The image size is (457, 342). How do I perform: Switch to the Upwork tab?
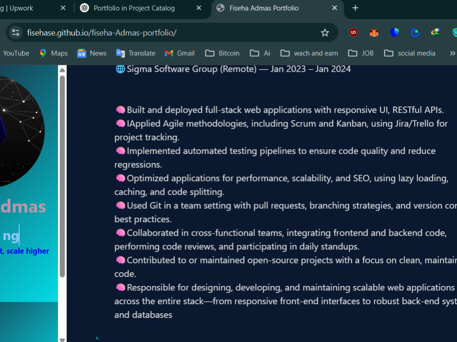[17, 8]
